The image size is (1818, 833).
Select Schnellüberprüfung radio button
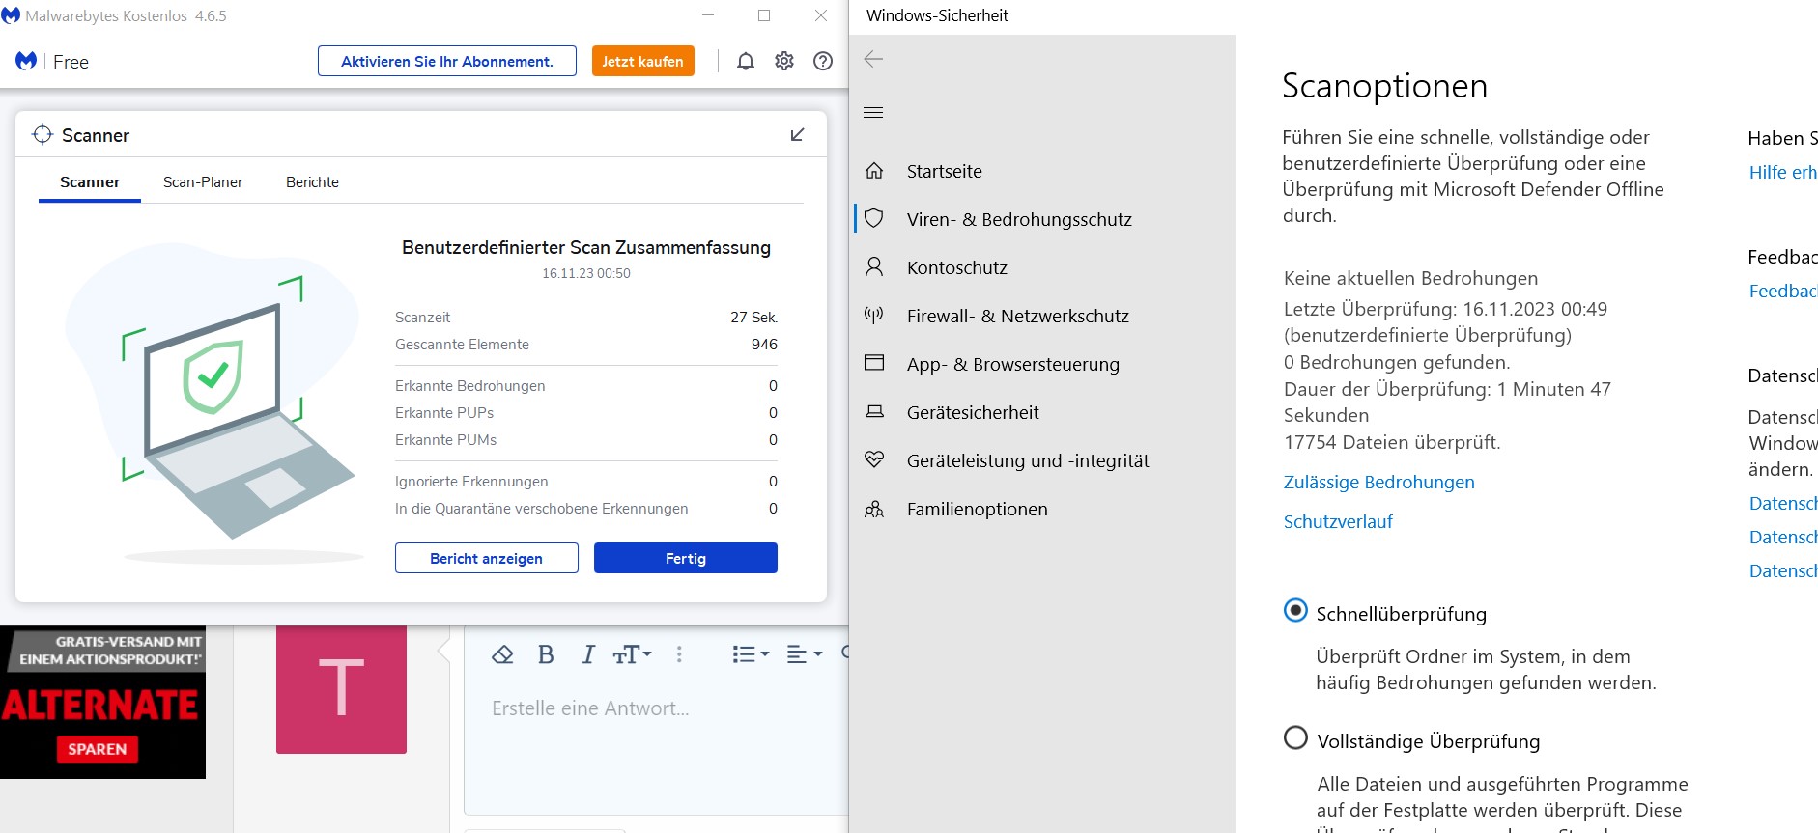[1295, 611]
